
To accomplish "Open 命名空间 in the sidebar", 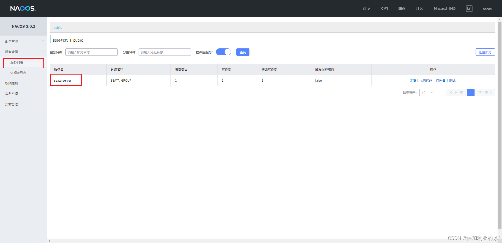I will (x=12, y=94).
